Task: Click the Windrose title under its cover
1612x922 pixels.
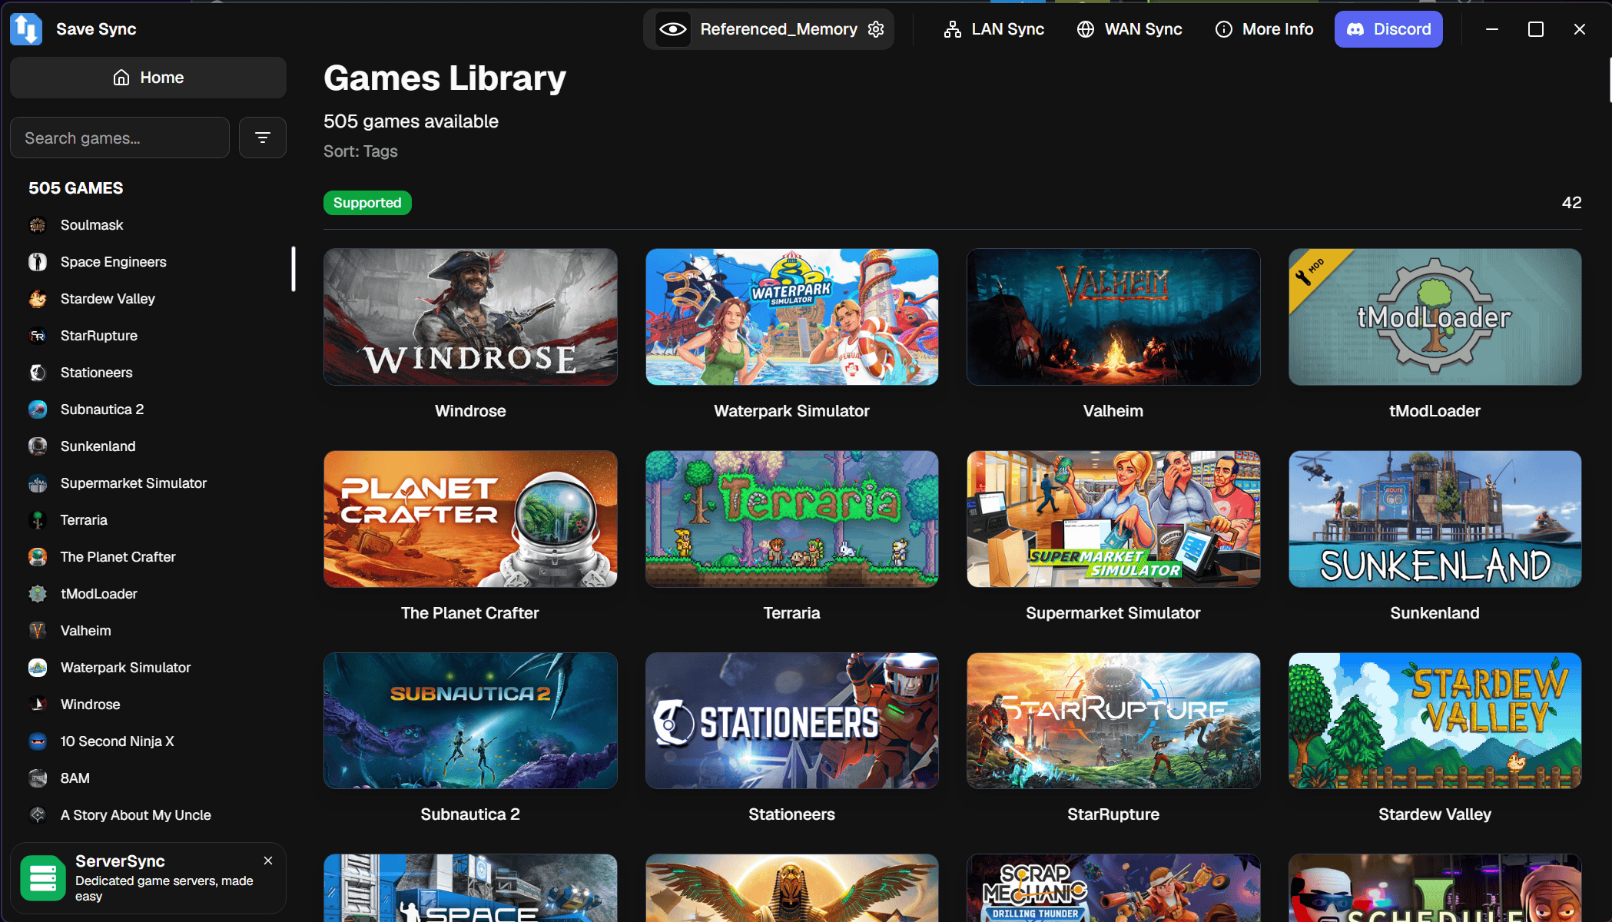Action: (470, 411)
